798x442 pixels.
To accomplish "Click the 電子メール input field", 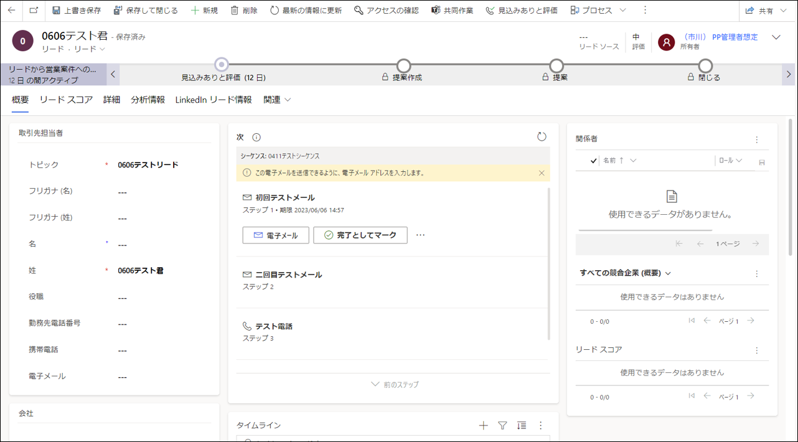I will pyautogui.click(x=162, y=377).
